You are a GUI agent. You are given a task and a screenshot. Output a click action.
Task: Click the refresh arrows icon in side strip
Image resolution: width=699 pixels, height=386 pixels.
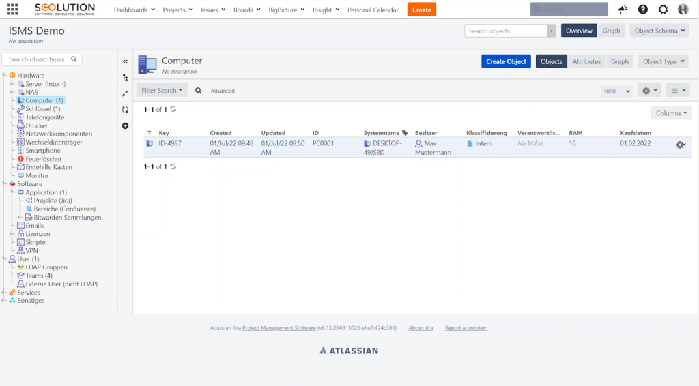126,110
